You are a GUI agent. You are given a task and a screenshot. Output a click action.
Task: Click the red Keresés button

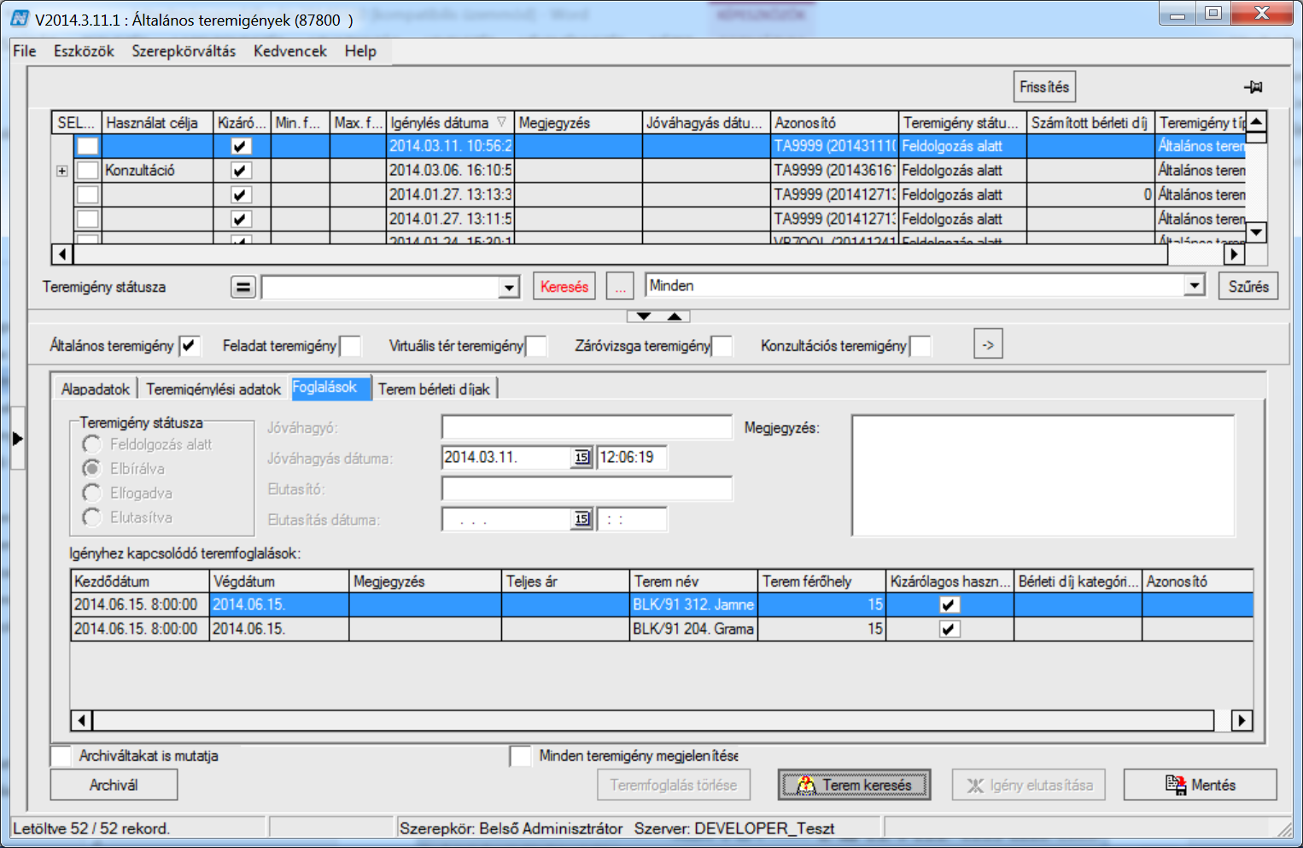tap(564, 287)
